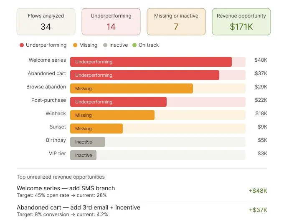Click the Top unrealized revenue opportunities heading
Image resolution: width=284 pixels, height=222 pixels.
tap(61, 177)
